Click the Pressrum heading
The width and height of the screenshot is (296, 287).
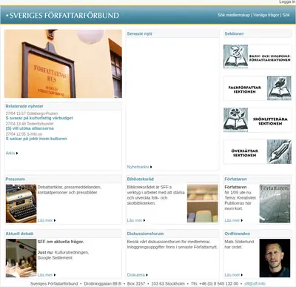click(x=16, y=179)
